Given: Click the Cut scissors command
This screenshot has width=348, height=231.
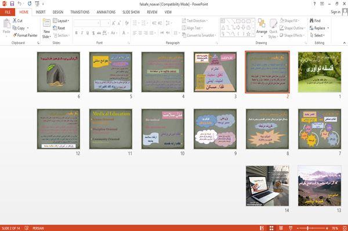Looking at the screenshot, I should [x=17, y=21].
